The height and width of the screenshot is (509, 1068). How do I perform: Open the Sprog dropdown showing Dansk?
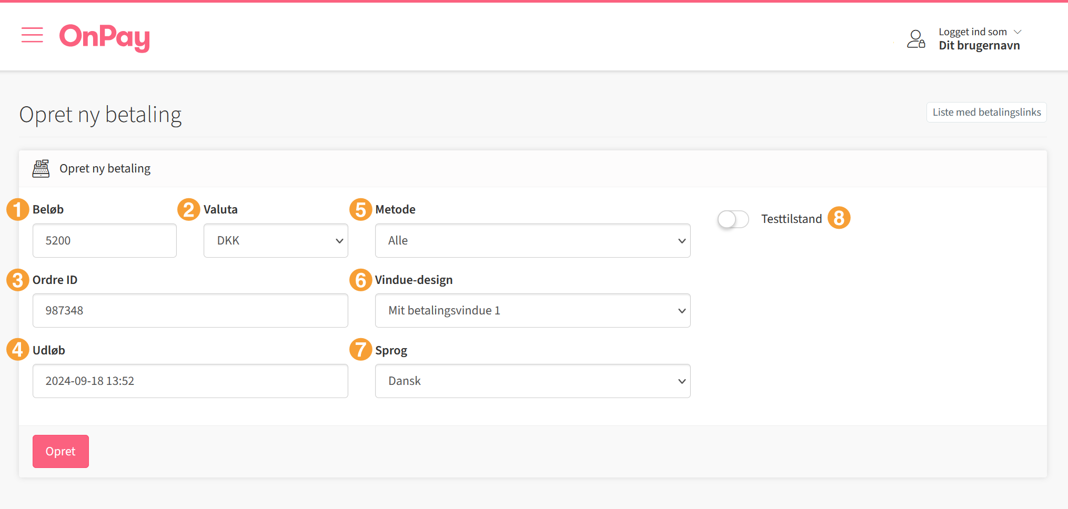click(x=532, y=381)
